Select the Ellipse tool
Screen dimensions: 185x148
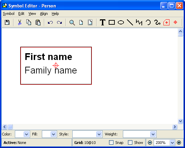121,22
